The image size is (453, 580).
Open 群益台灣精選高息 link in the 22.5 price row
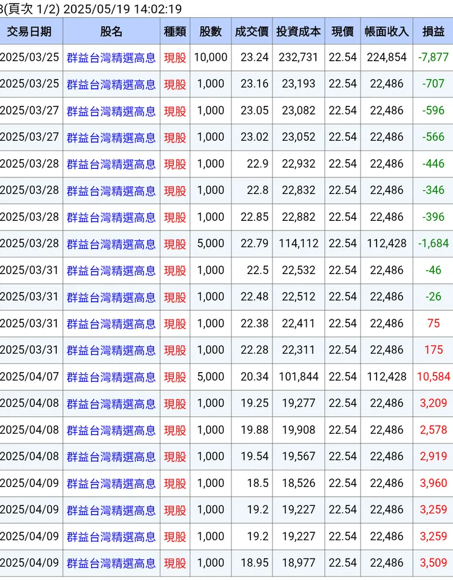tap(111, 271)
